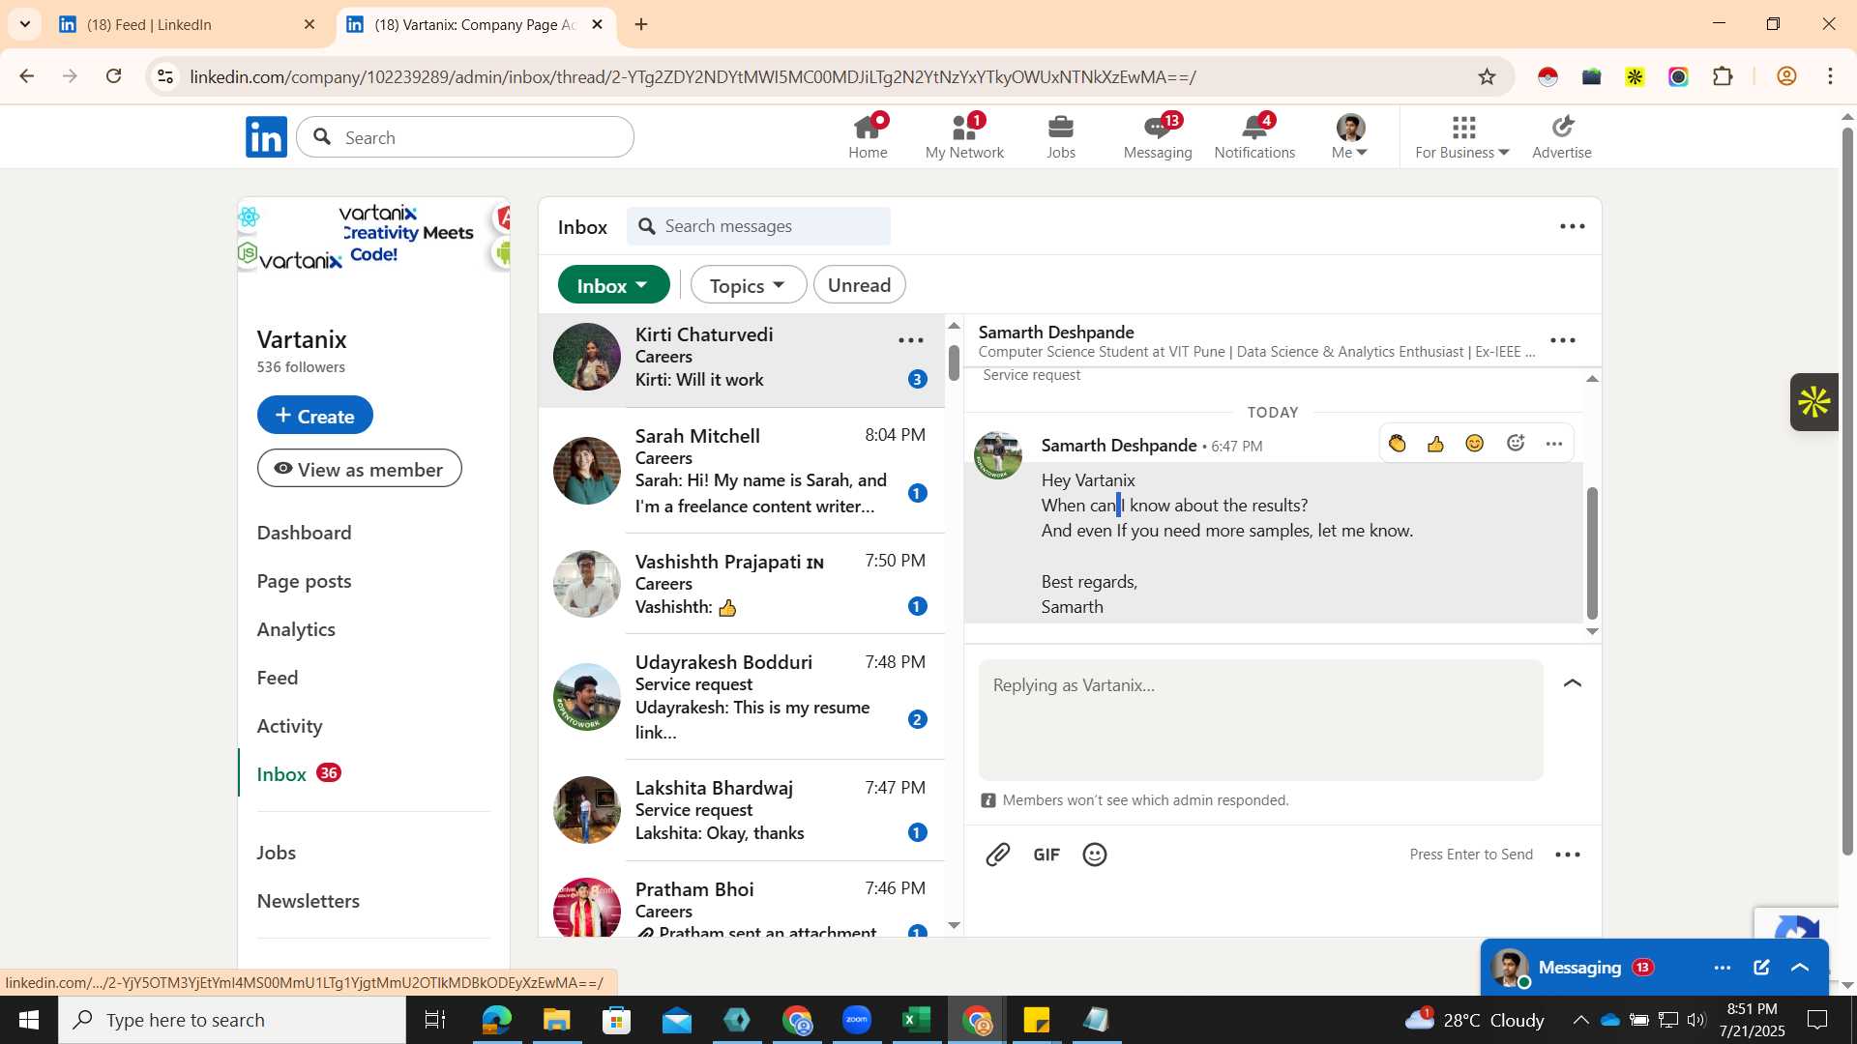Open browser extensions puzzle icon
This screenshot has width=1857, height=1044.
[1723, 77]
